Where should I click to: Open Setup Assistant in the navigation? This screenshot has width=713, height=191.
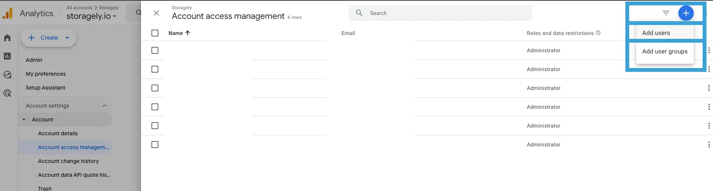45,88
